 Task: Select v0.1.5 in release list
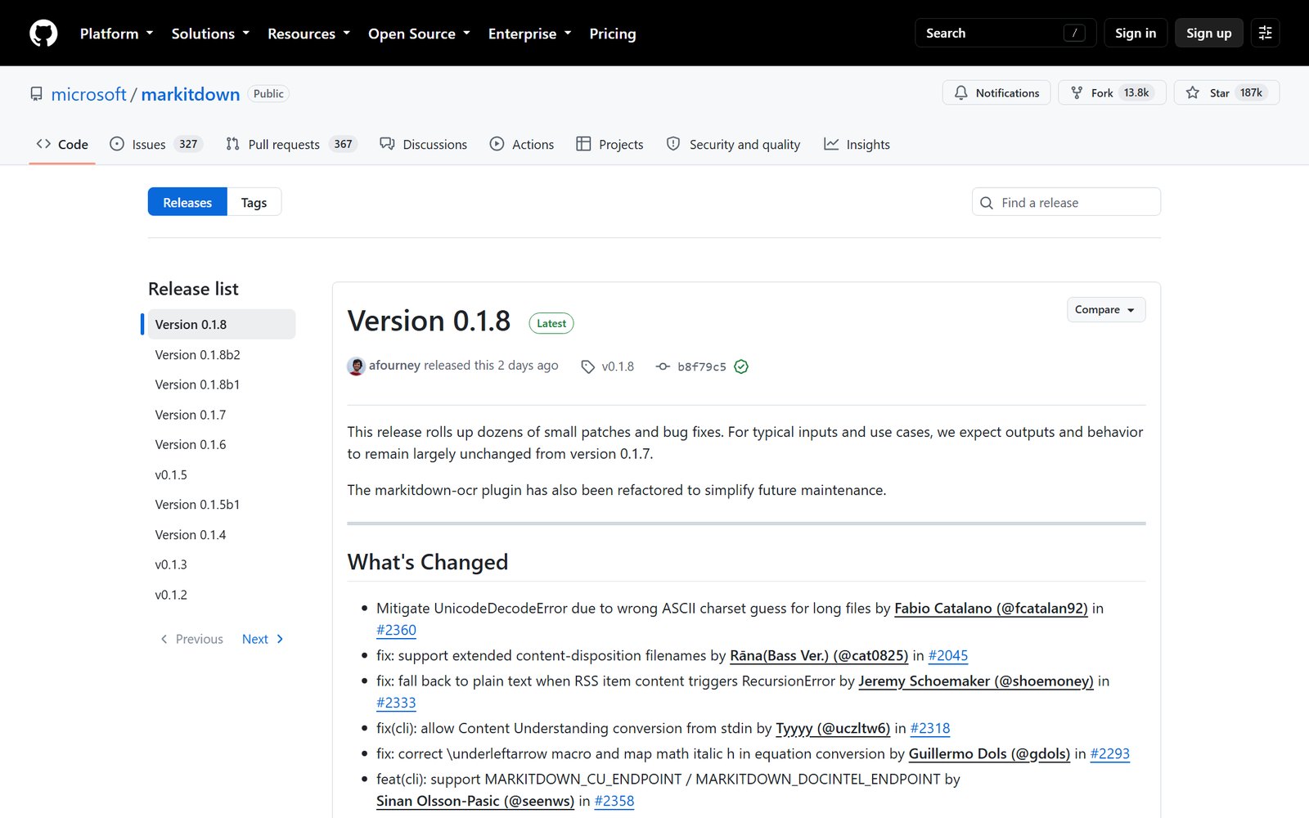[221, 474]
